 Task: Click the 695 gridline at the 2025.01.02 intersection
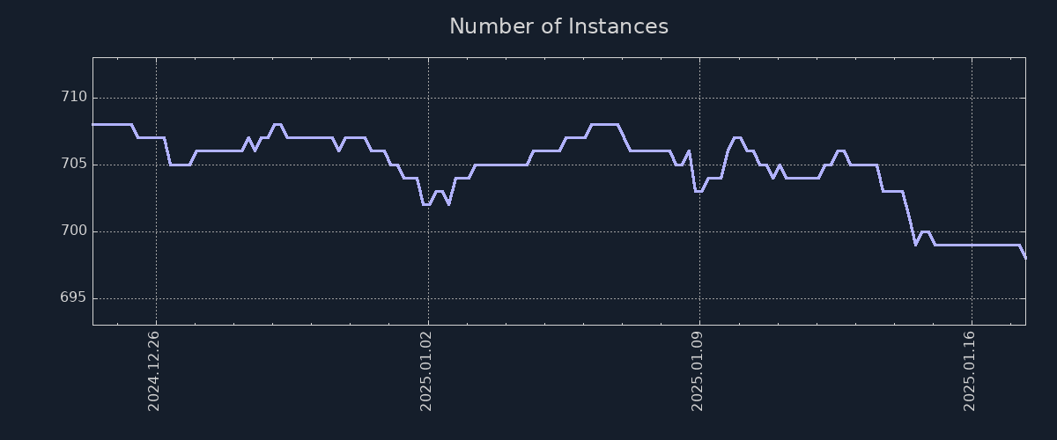click(428, 298)
